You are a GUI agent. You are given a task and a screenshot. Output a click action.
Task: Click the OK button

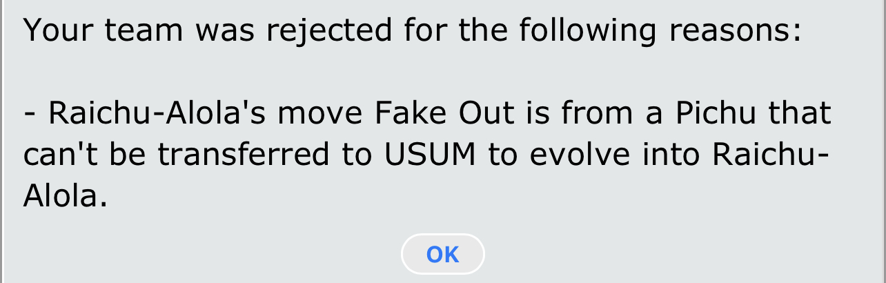[442, 254]
